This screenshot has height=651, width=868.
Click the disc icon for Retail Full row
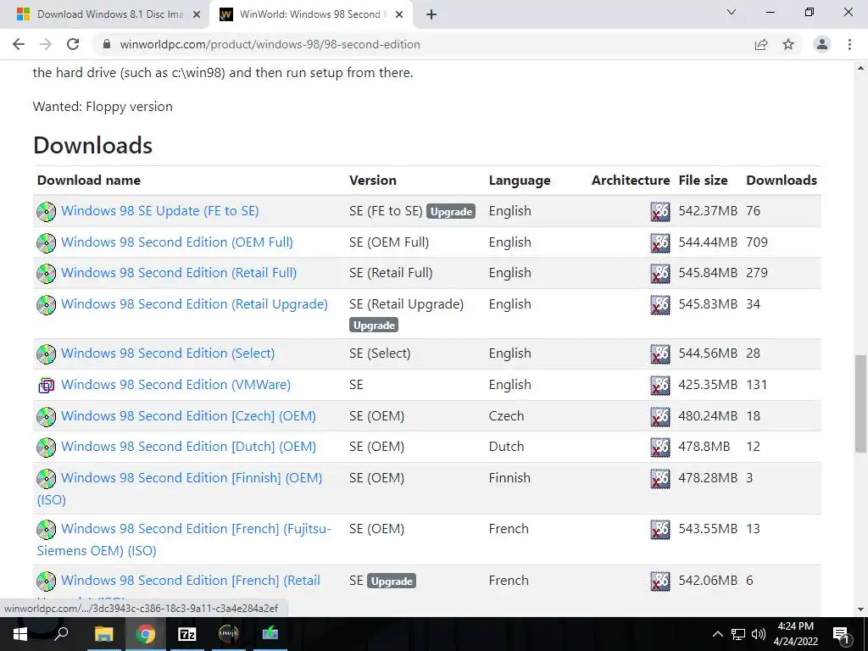[46, 273]
